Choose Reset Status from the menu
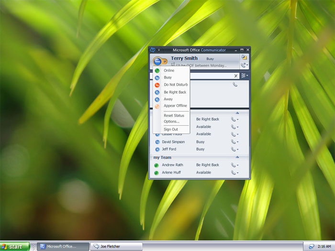335x251 pixels. 174,116
